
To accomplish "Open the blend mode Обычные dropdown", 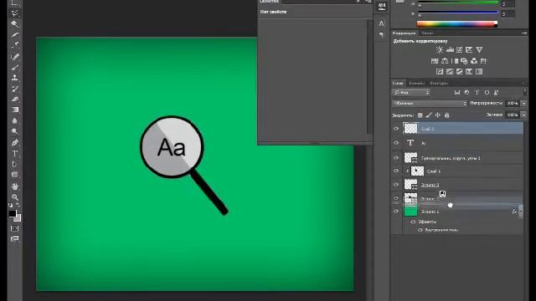I will [430, 103].
